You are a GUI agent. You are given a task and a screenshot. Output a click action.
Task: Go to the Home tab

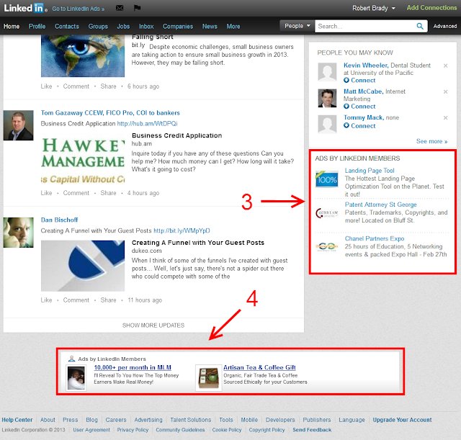coord(12,27)
